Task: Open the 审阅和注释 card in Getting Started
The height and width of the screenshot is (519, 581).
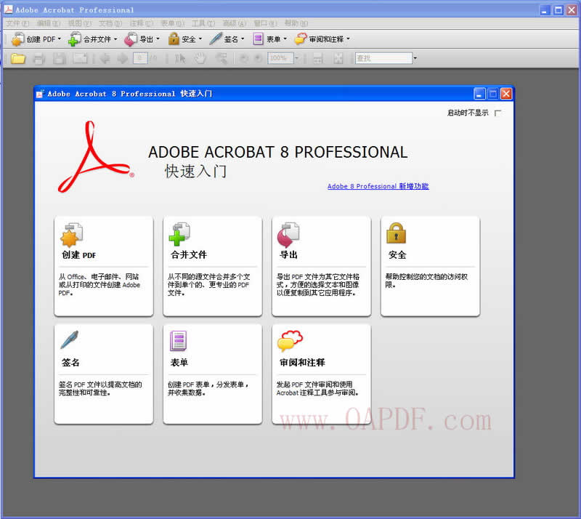Action: [321, 374]
